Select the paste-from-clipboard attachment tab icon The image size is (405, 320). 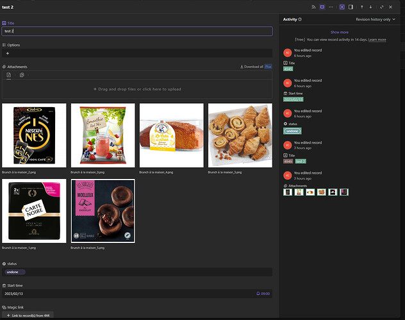click(x=22, y=75)
